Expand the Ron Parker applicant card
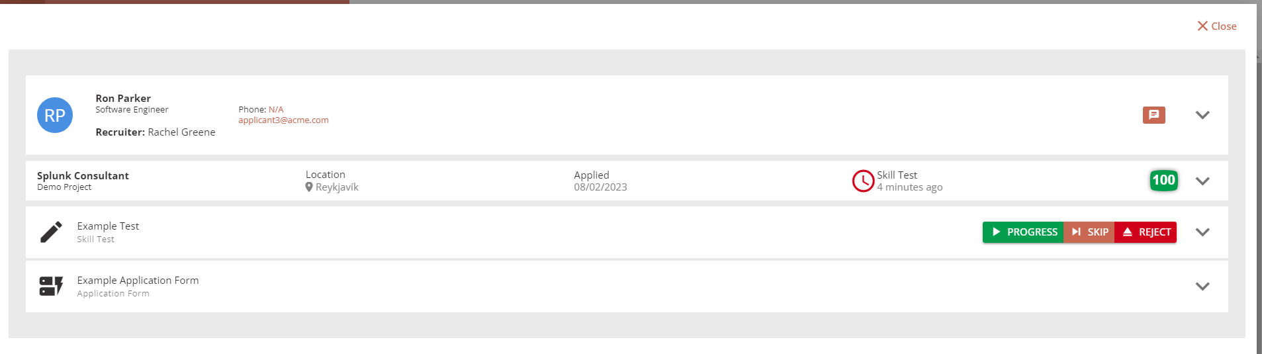 click(1202, 115)
